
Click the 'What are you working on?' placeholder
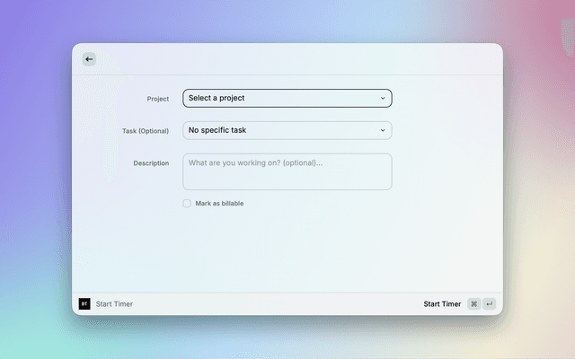click(255, 162)
